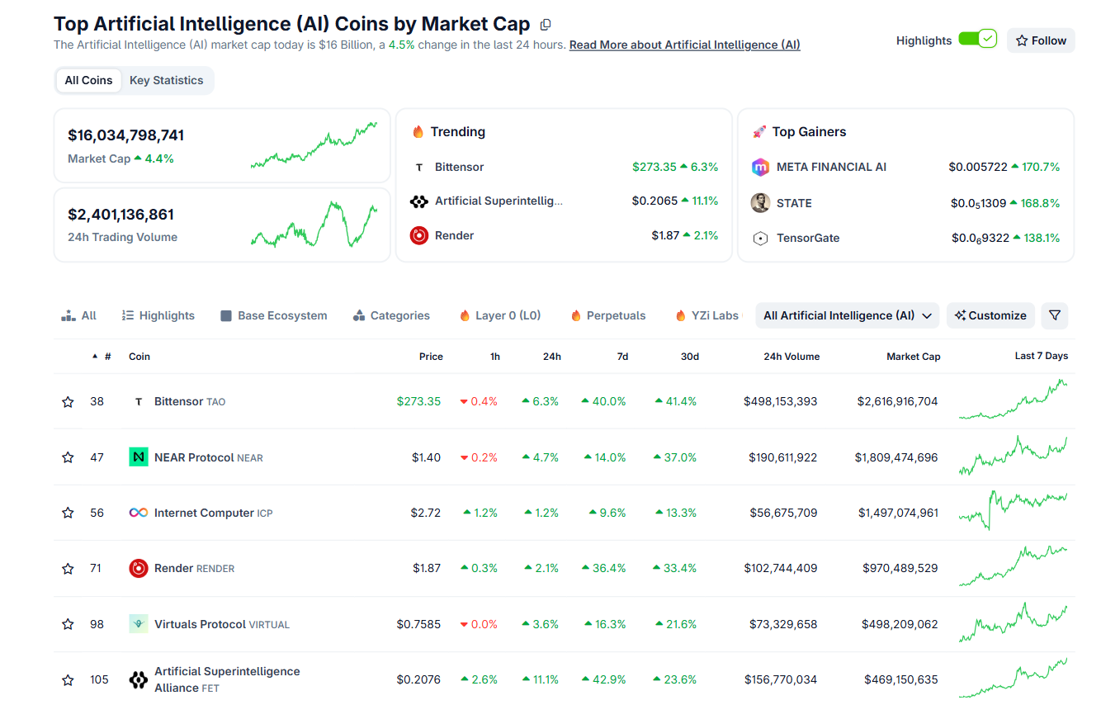Click the Follow button
This screenshot has width=1101, height=705.
[1041, 40]
